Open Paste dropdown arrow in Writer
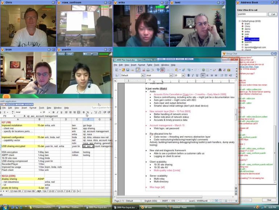Viewport: 279px width, 210px height. 180,70
